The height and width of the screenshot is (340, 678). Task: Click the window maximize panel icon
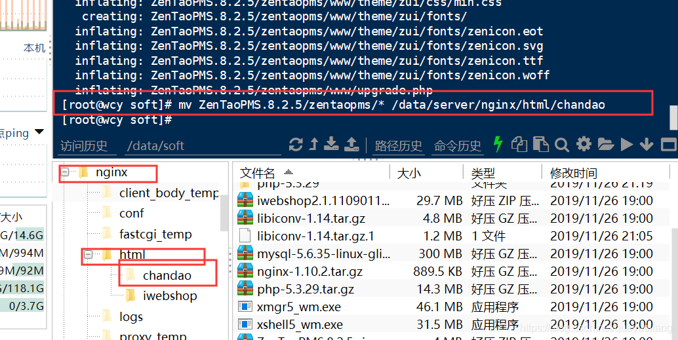point(669,145)
